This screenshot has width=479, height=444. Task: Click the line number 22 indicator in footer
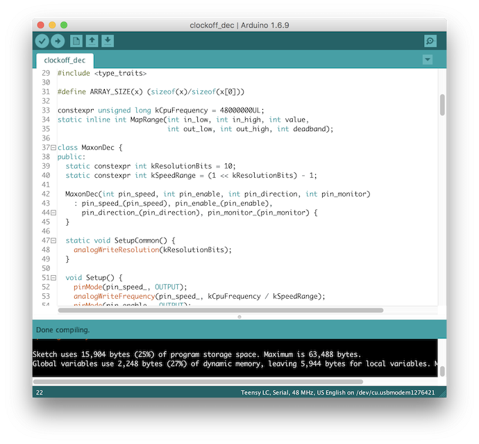pyautogui.click(x=40, y=393)
